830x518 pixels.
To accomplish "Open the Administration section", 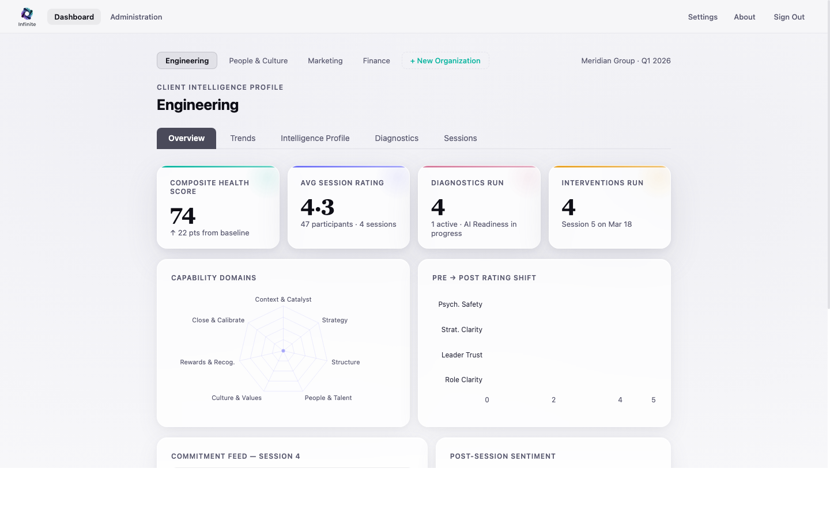I will click(x=136, y=17).
